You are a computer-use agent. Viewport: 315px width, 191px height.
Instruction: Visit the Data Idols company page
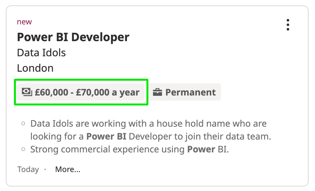(41, 52)
